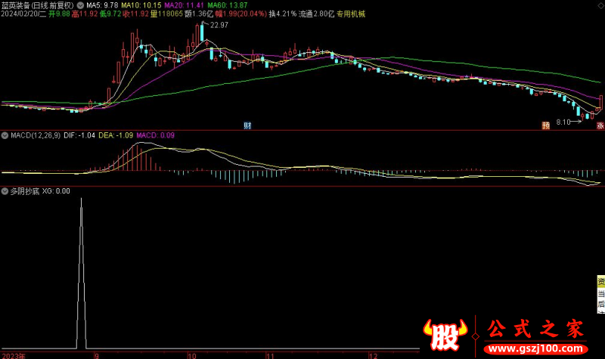605x359 pixels.
Task: Click the blue 财 finance marker icon
Action: pos(247,125)
